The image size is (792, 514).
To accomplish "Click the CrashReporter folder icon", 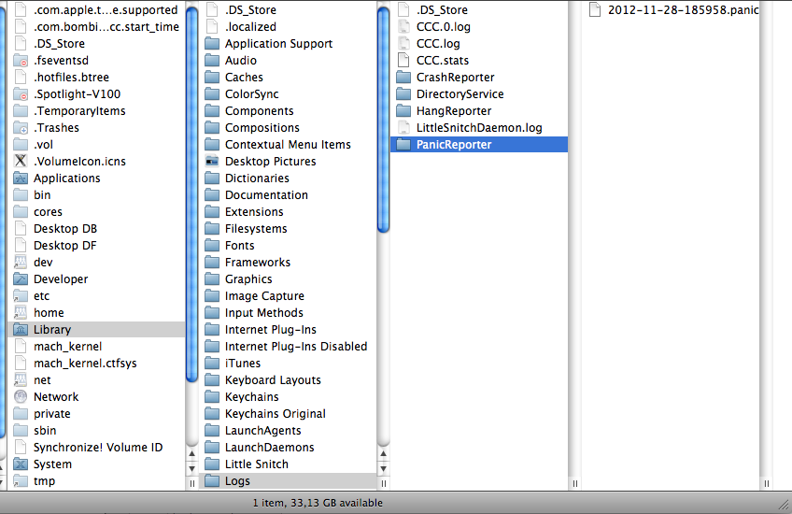I will [x=403, y=78].
